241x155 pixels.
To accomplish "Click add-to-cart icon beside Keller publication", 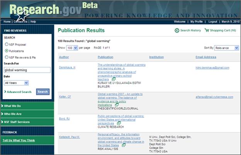I will [117, 105].
